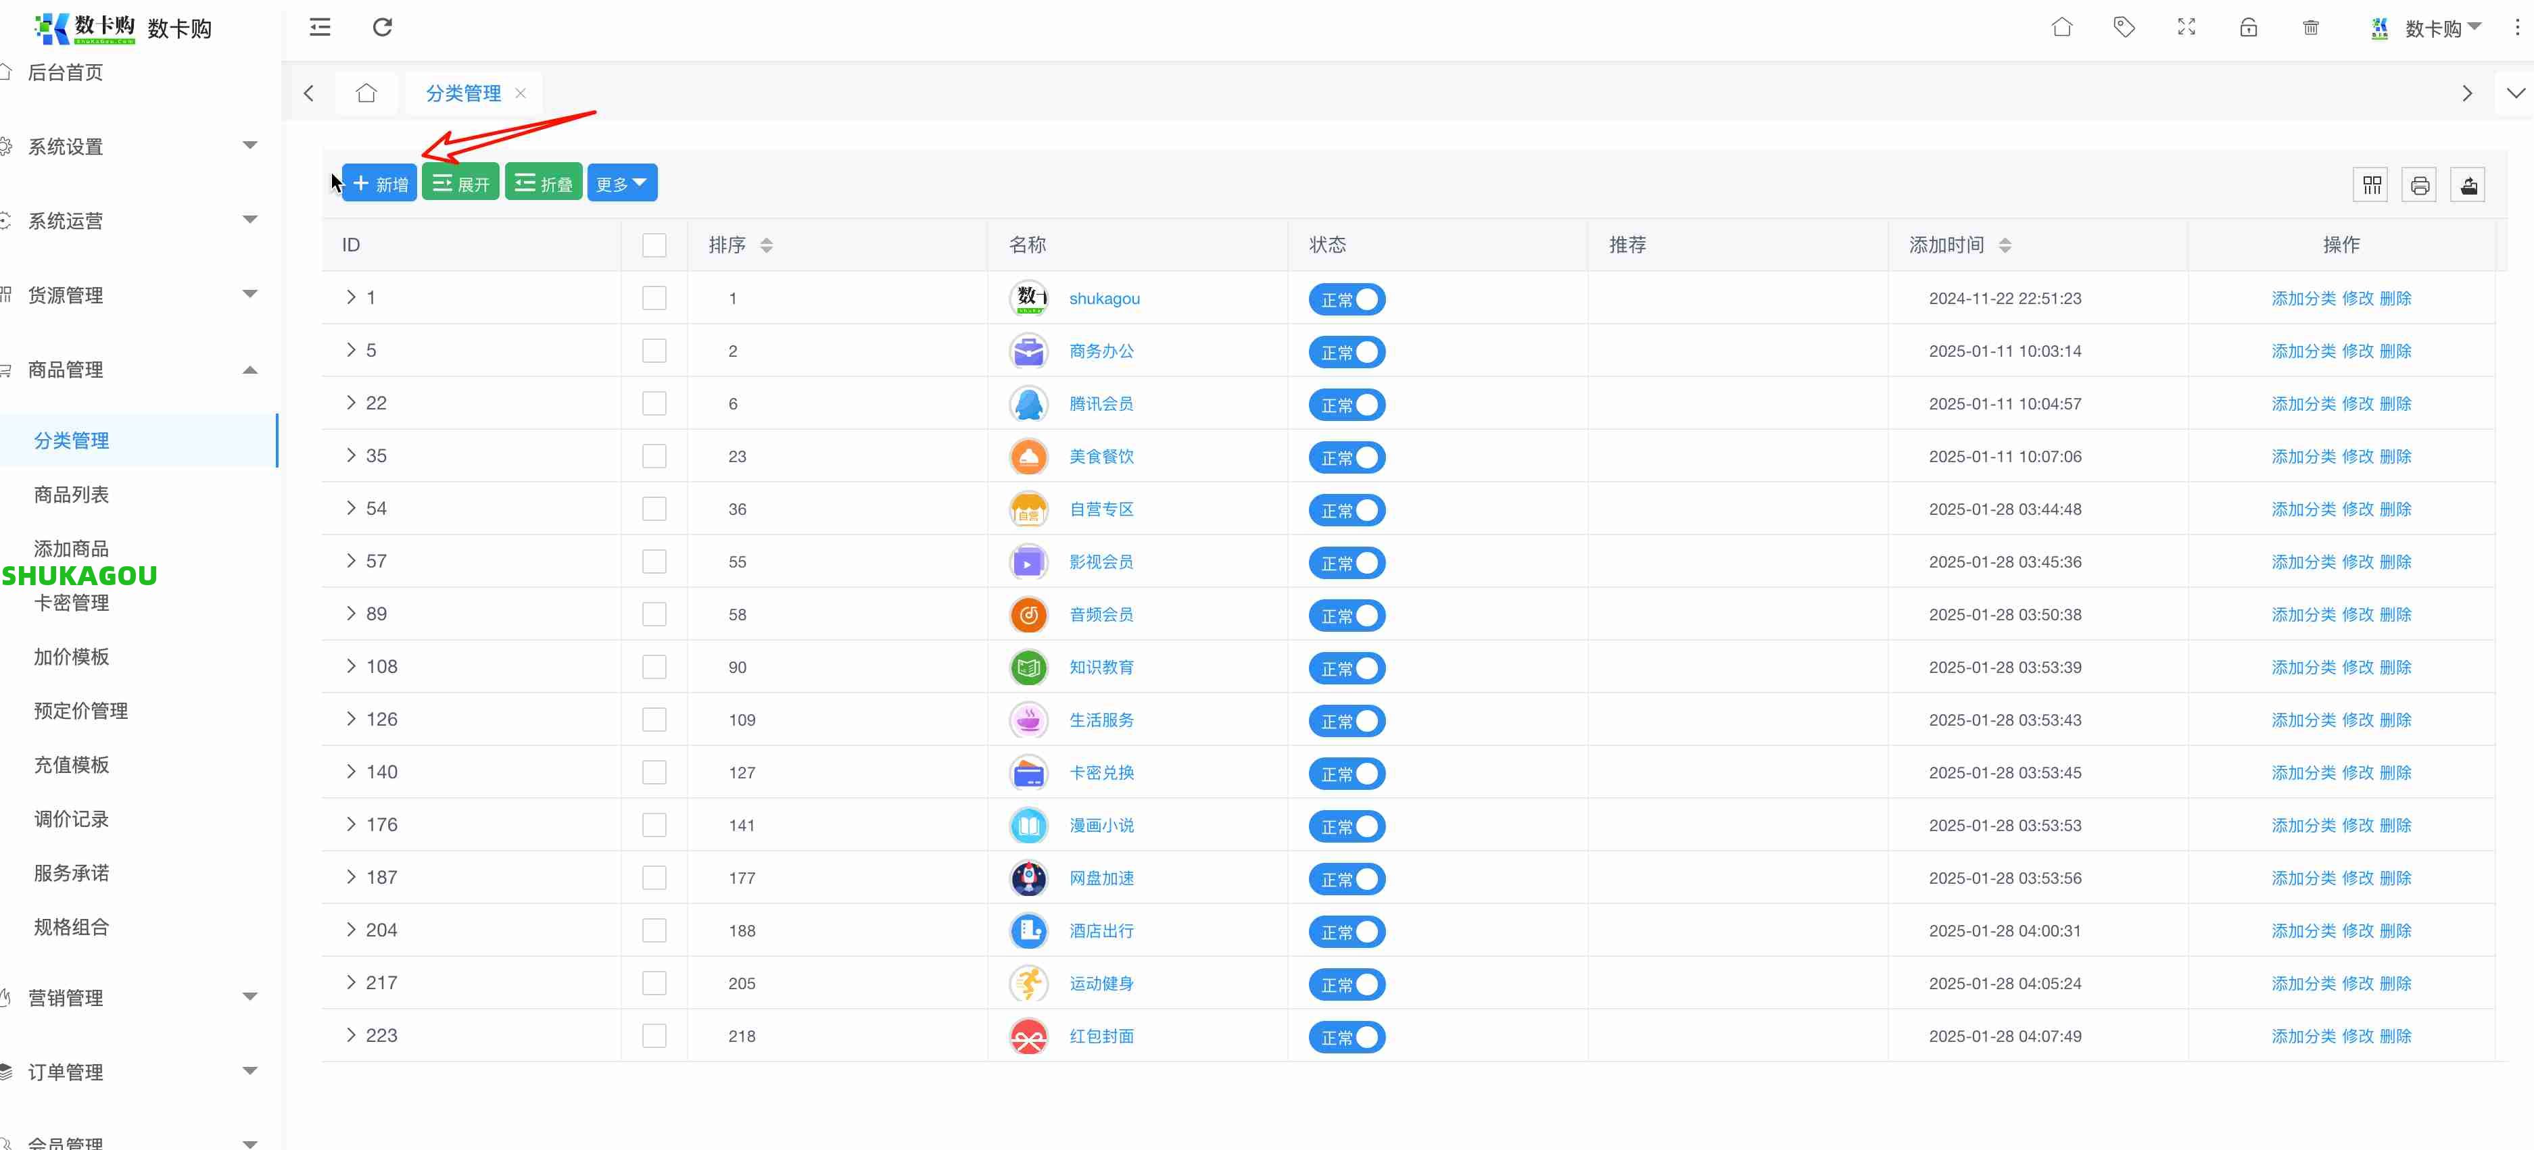Click 删除 link for 红包封面 row

pos(2395,1036)
